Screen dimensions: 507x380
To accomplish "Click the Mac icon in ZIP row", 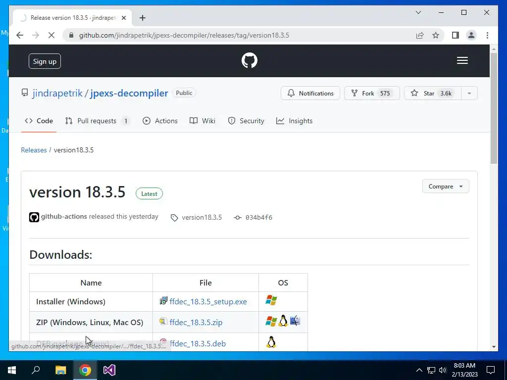I will tap(295, 321).
